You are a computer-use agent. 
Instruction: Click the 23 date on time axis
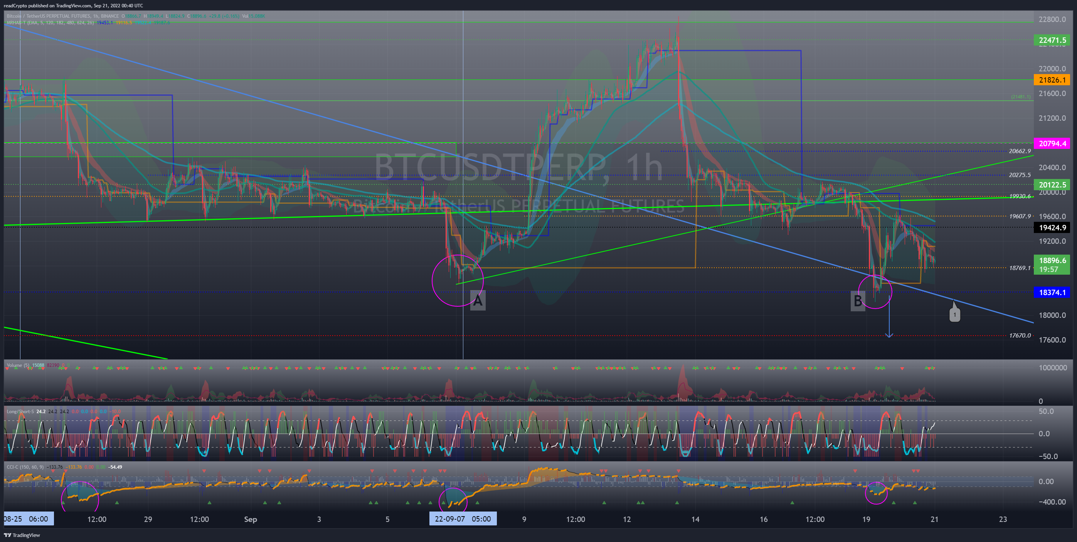1003,519
